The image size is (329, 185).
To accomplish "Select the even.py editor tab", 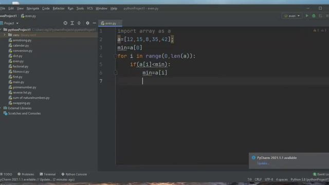I will coord(110,23).
